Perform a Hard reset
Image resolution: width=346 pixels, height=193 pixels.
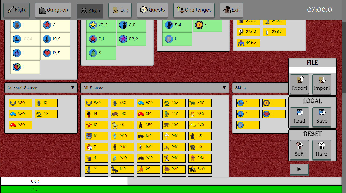coord(321,150)
